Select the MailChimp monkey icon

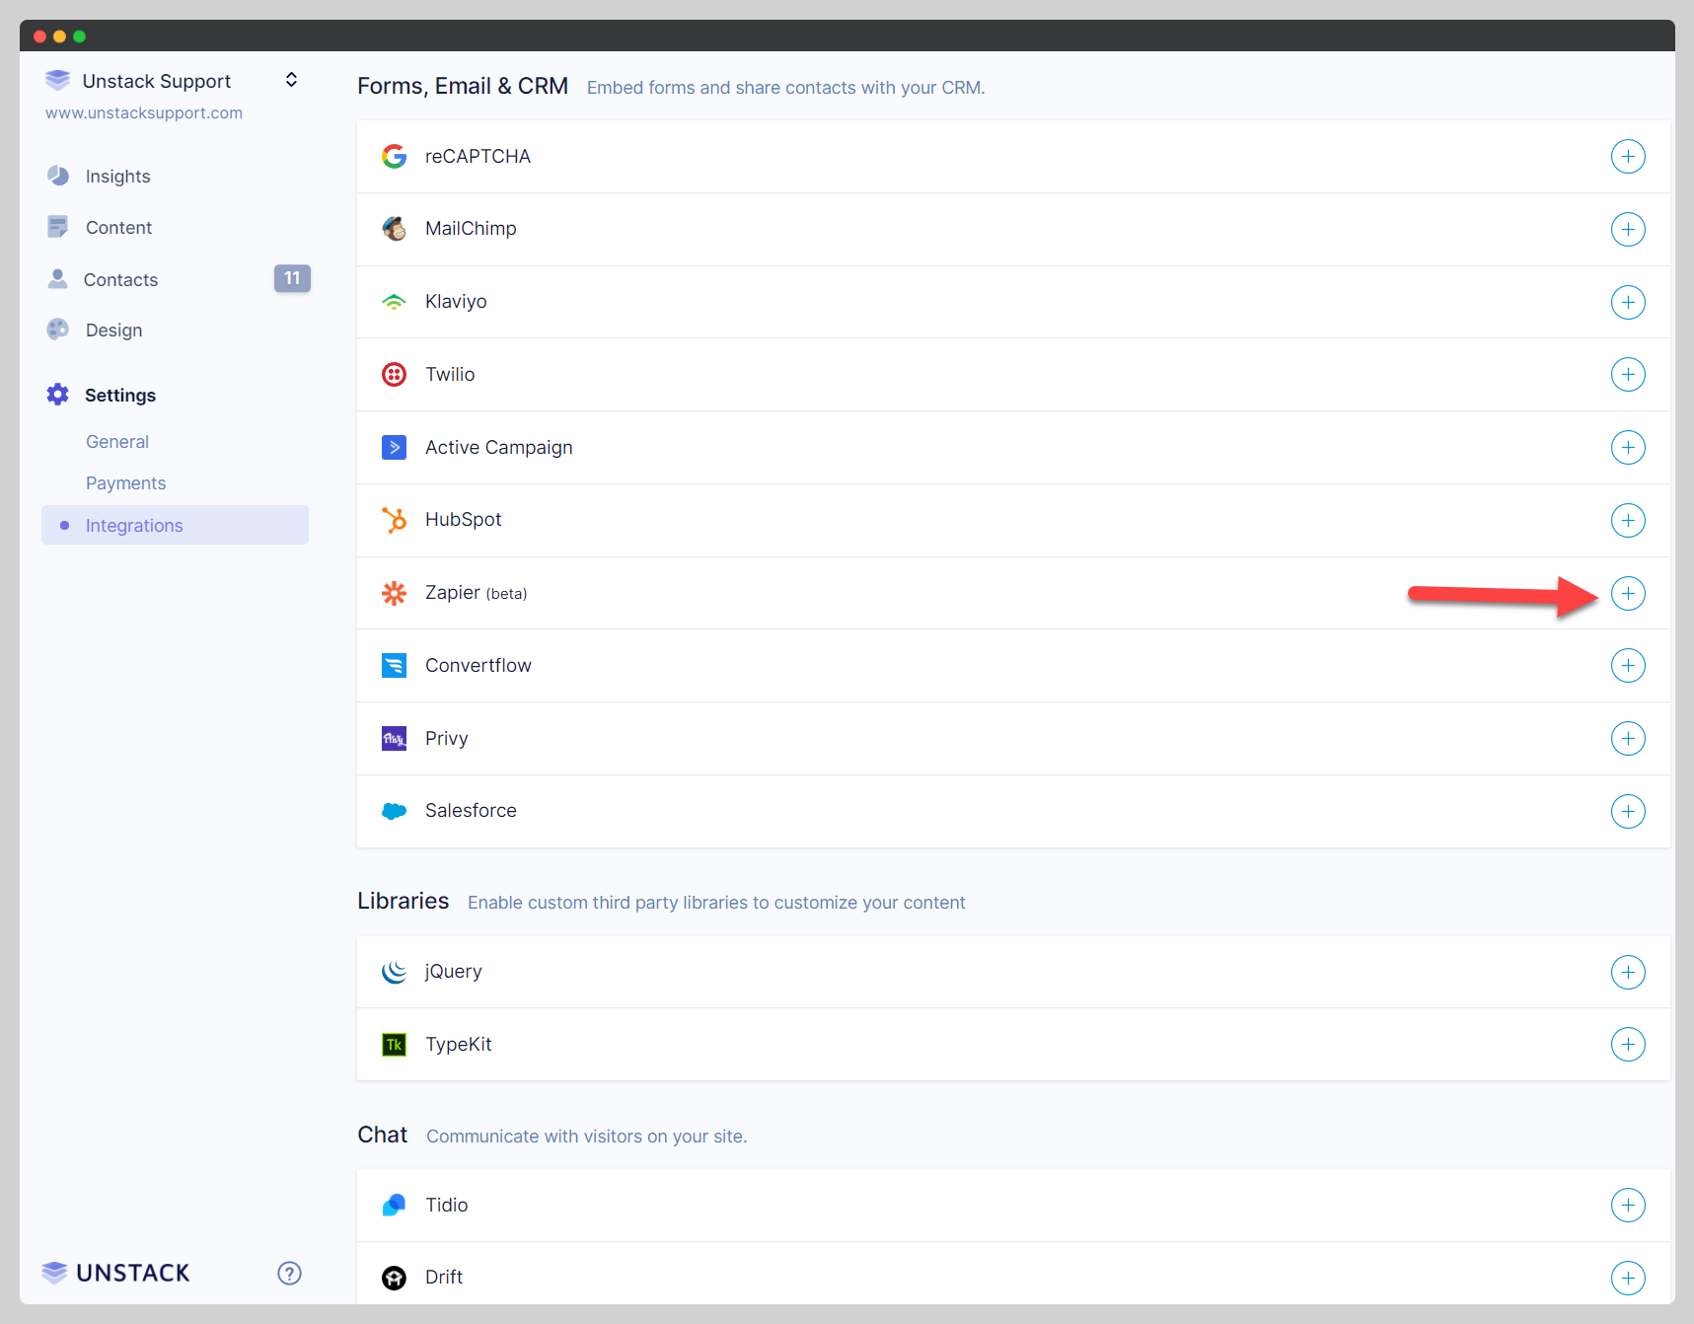(394, 228)
